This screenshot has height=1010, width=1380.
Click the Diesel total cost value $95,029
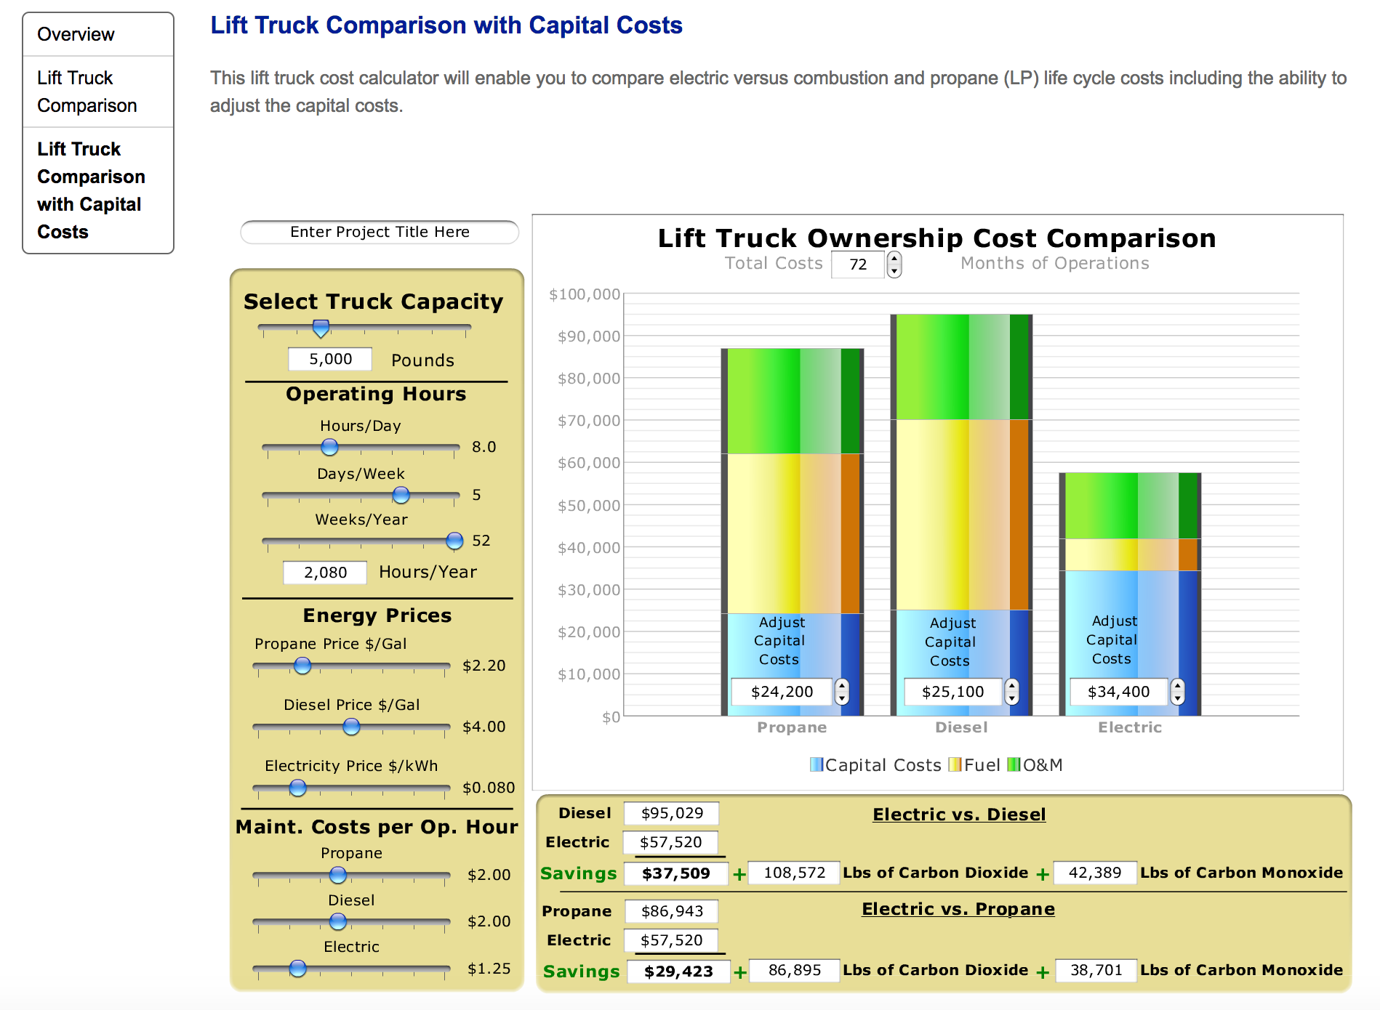pyautogui.click(x=672, y=814)
